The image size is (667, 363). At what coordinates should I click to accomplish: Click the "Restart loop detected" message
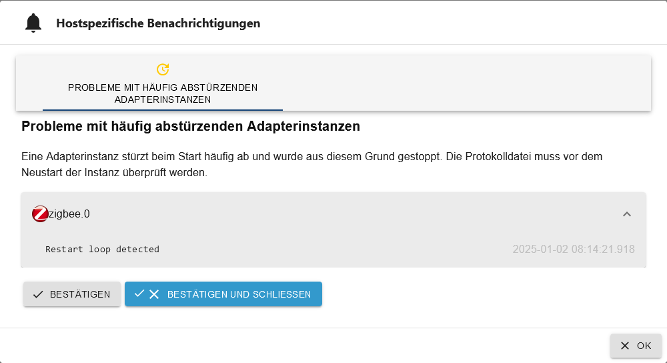click(102, 250)
